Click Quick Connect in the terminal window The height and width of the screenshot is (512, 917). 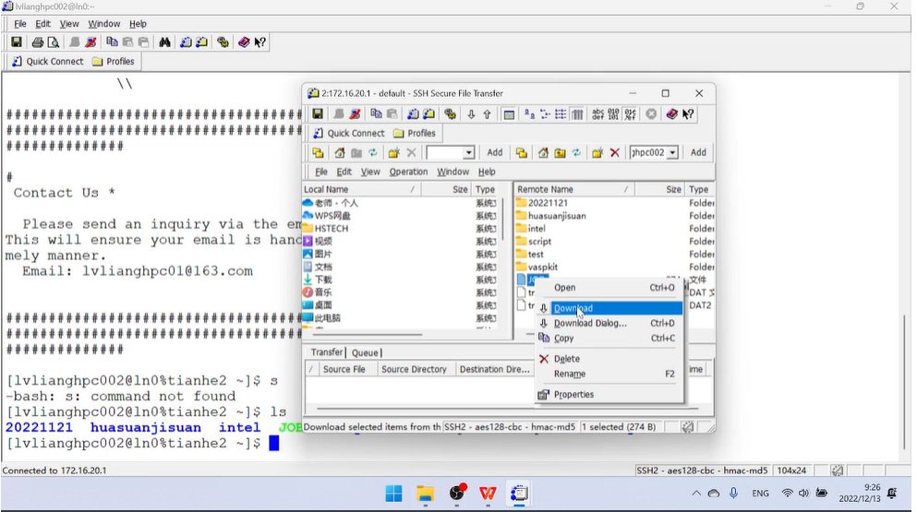[48, 62]
